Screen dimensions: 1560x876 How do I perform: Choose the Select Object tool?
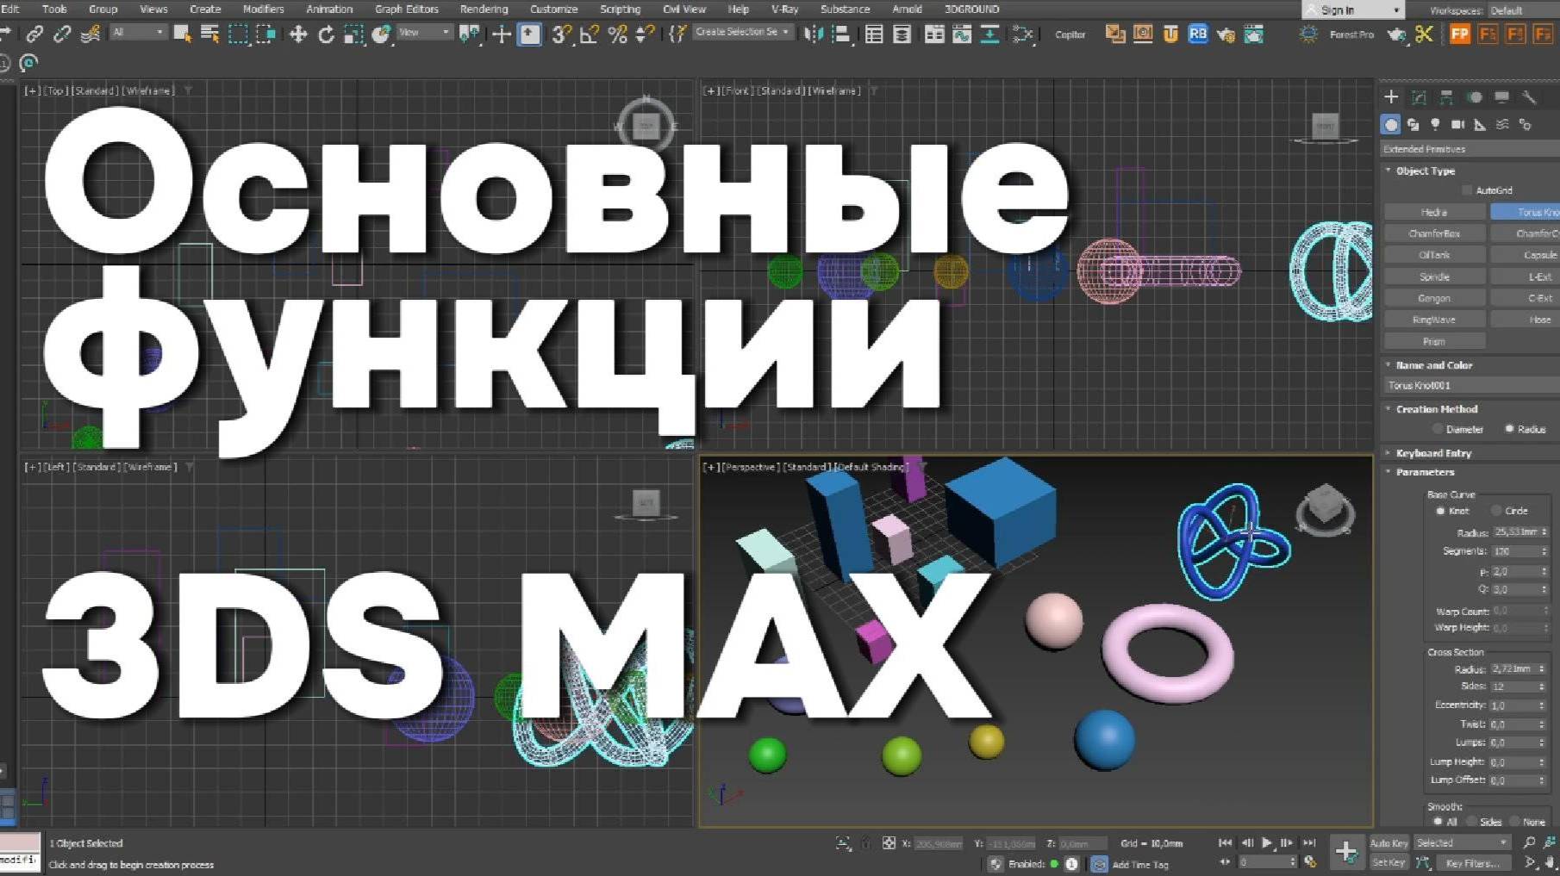[182, 34]
